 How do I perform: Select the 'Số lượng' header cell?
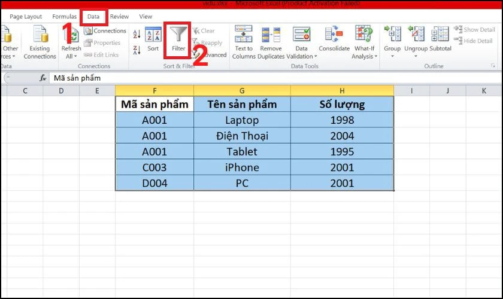click(x=342, y=104)
